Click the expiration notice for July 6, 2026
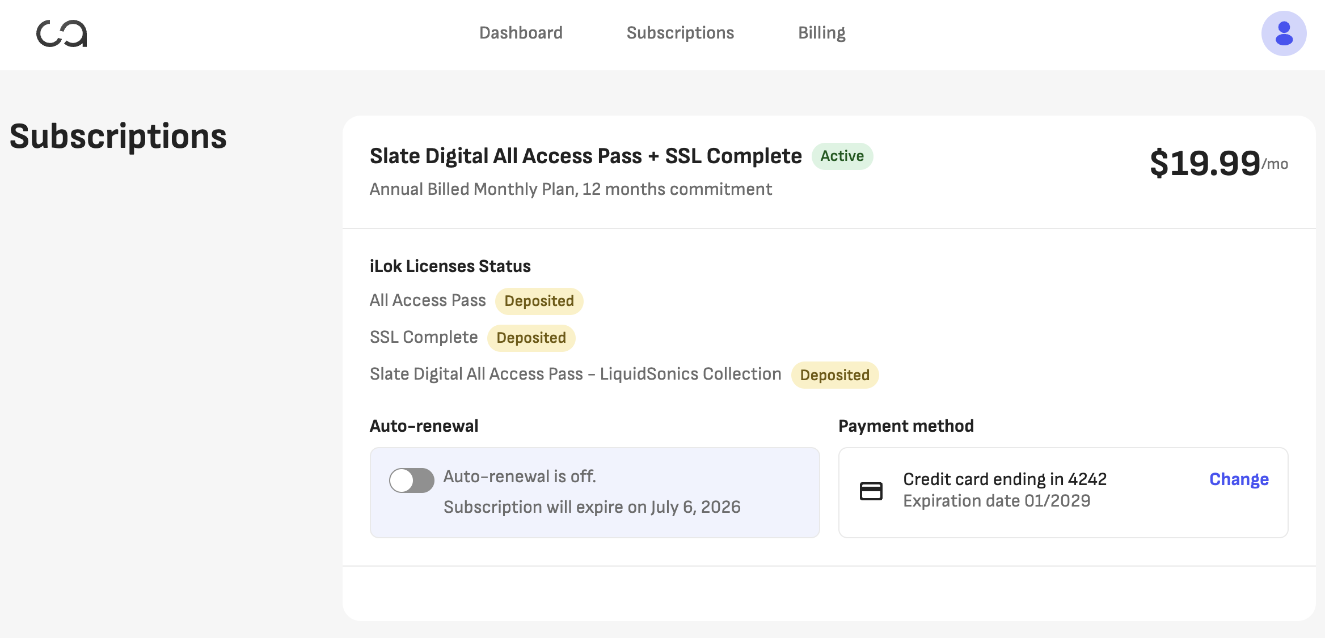1325x638 pixels. tap(592, 507)
